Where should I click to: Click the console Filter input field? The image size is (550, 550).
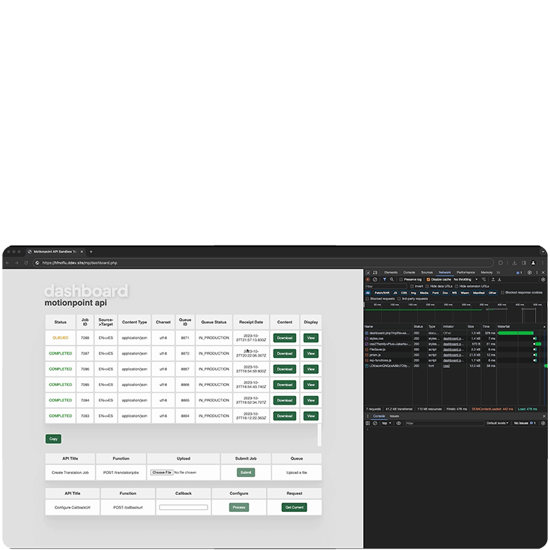[445, 423]
